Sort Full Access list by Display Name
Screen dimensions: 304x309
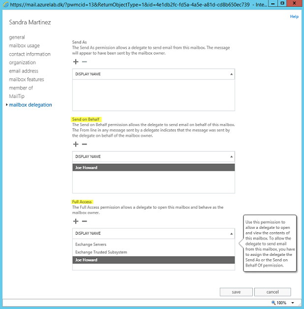153,234
